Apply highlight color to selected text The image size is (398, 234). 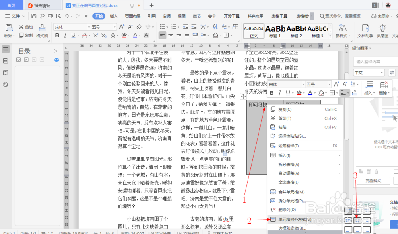click(x=123, y=35)
